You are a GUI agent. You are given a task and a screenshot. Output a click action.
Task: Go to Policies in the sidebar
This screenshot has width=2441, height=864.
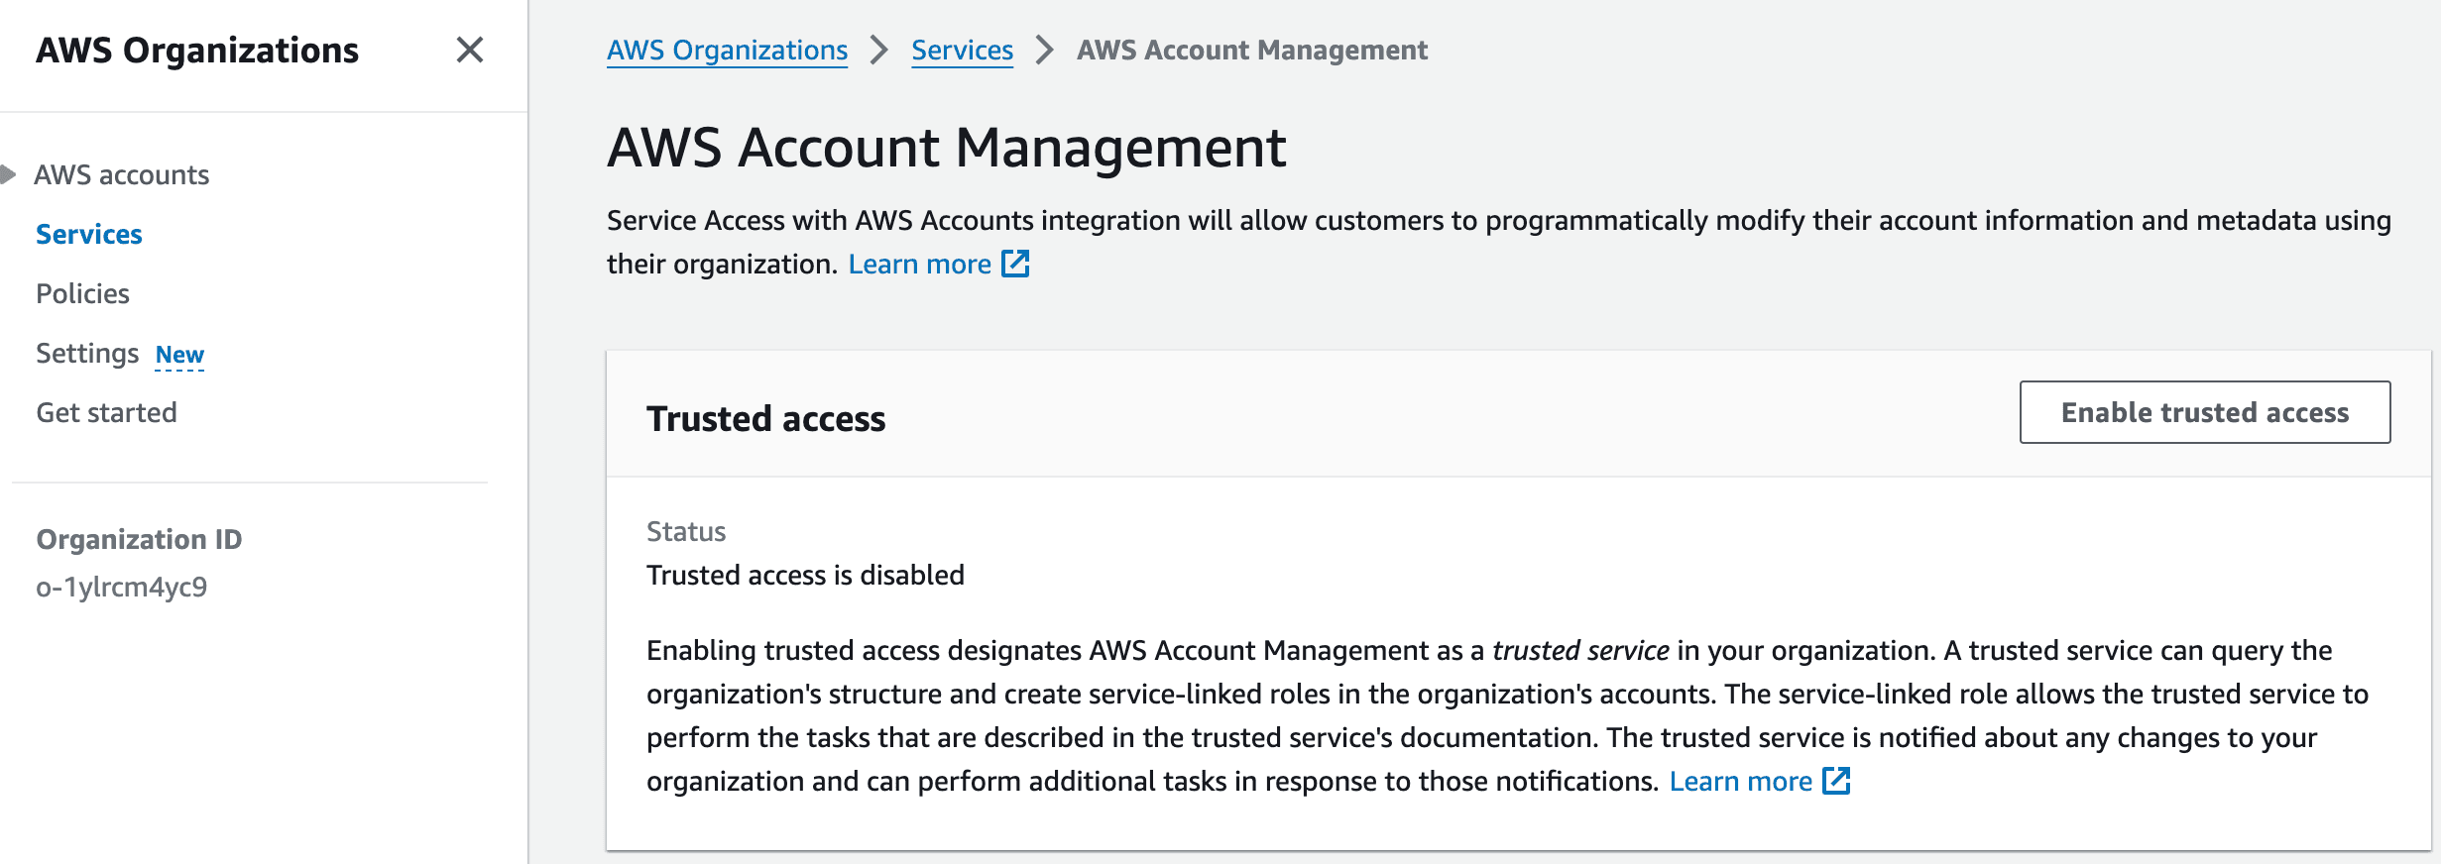[82, 293]
